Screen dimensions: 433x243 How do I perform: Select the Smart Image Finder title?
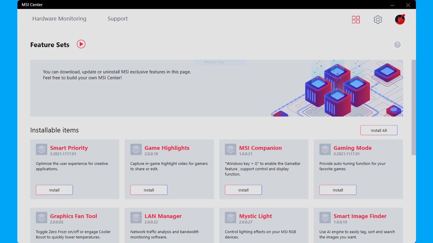click(360, 216)
